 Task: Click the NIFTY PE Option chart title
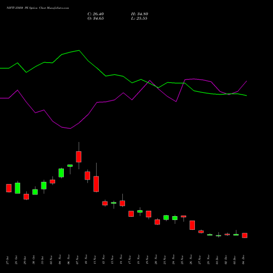[x=38, y=8]
